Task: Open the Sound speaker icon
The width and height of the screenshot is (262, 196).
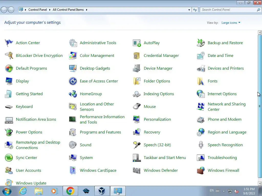Action: coord(73,145)
